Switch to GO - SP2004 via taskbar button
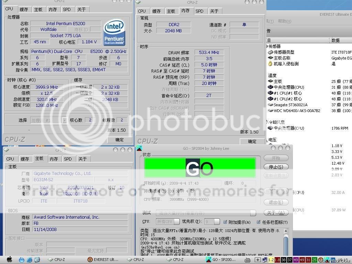Viewport: 352px width, 264px height. (x=221, y=260)
